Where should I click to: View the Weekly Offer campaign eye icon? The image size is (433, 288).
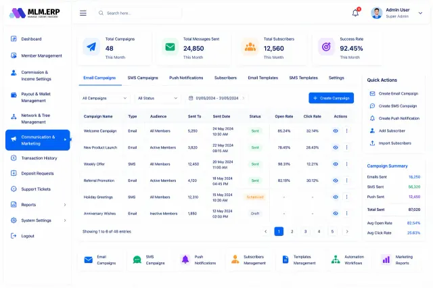pos(336,164)
